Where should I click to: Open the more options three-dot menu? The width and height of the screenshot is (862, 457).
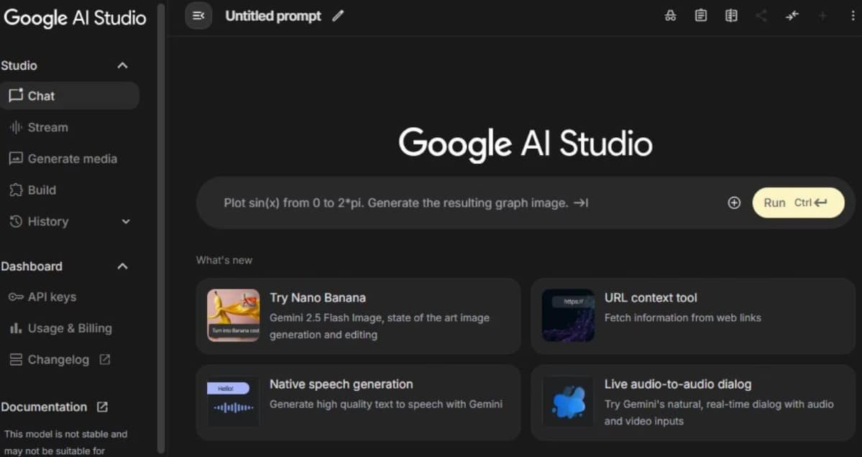coord(852,15)
